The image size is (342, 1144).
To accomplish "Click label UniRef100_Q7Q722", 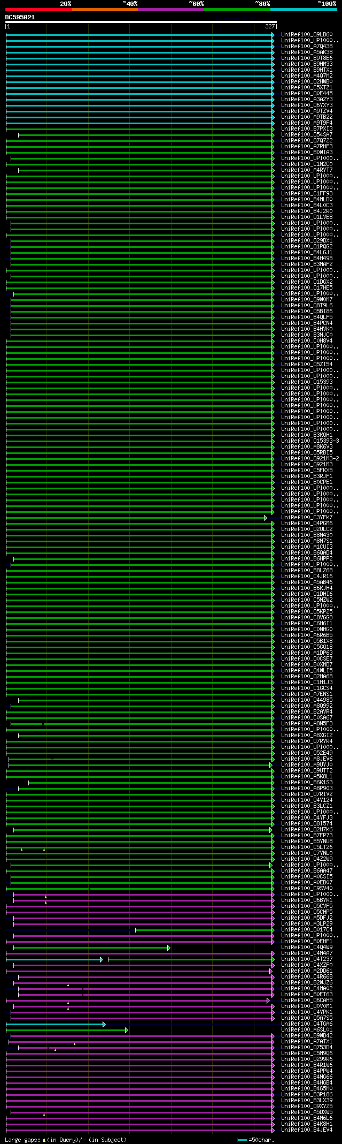I will click(x=307, y=141).
